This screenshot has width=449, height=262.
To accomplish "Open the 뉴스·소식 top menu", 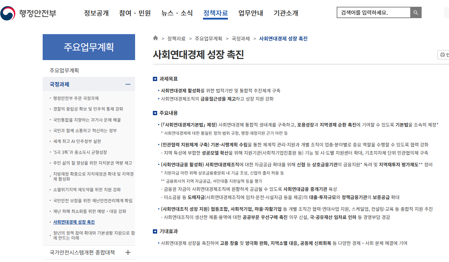I will point(177,13).
